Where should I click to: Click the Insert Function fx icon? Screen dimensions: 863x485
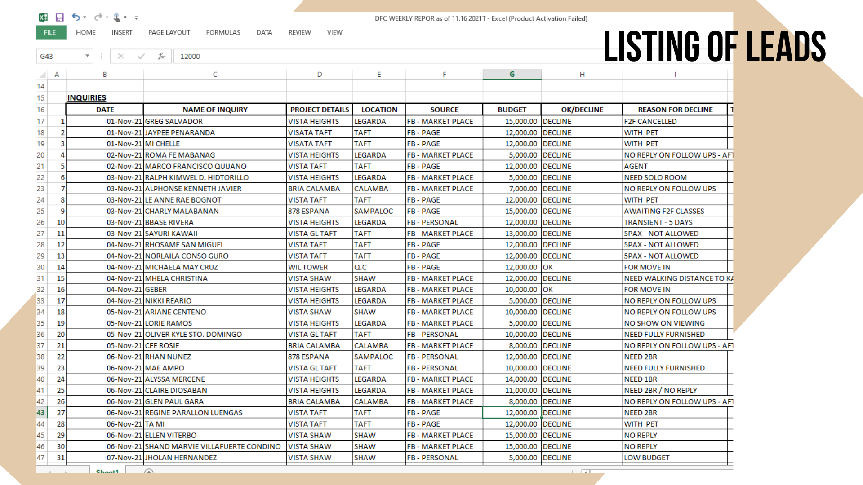click(x=161, y=56)
